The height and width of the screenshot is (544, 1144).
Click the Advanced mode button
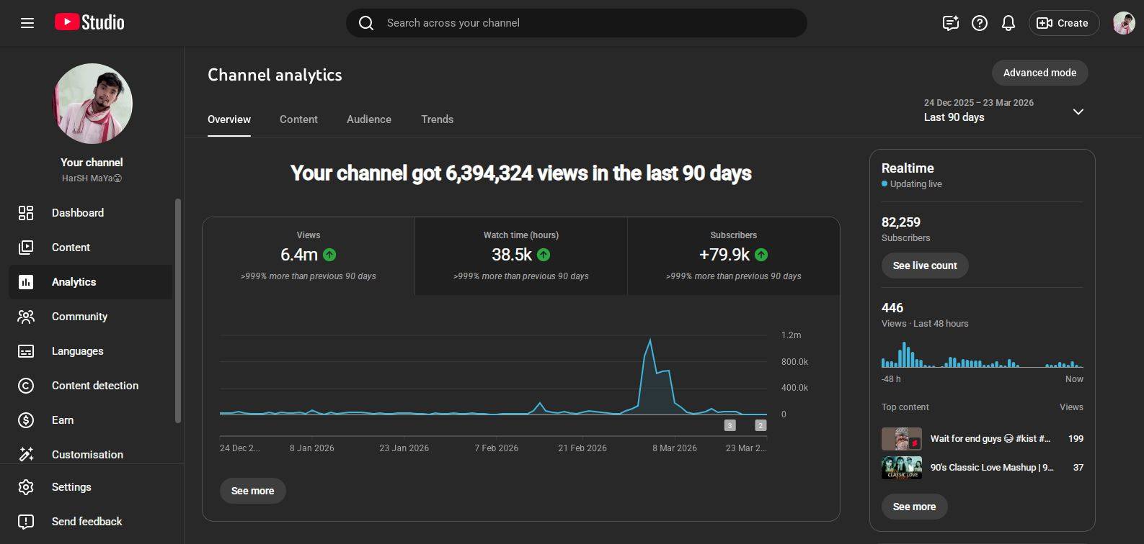pyautogui.click(x=1039, y=73)
